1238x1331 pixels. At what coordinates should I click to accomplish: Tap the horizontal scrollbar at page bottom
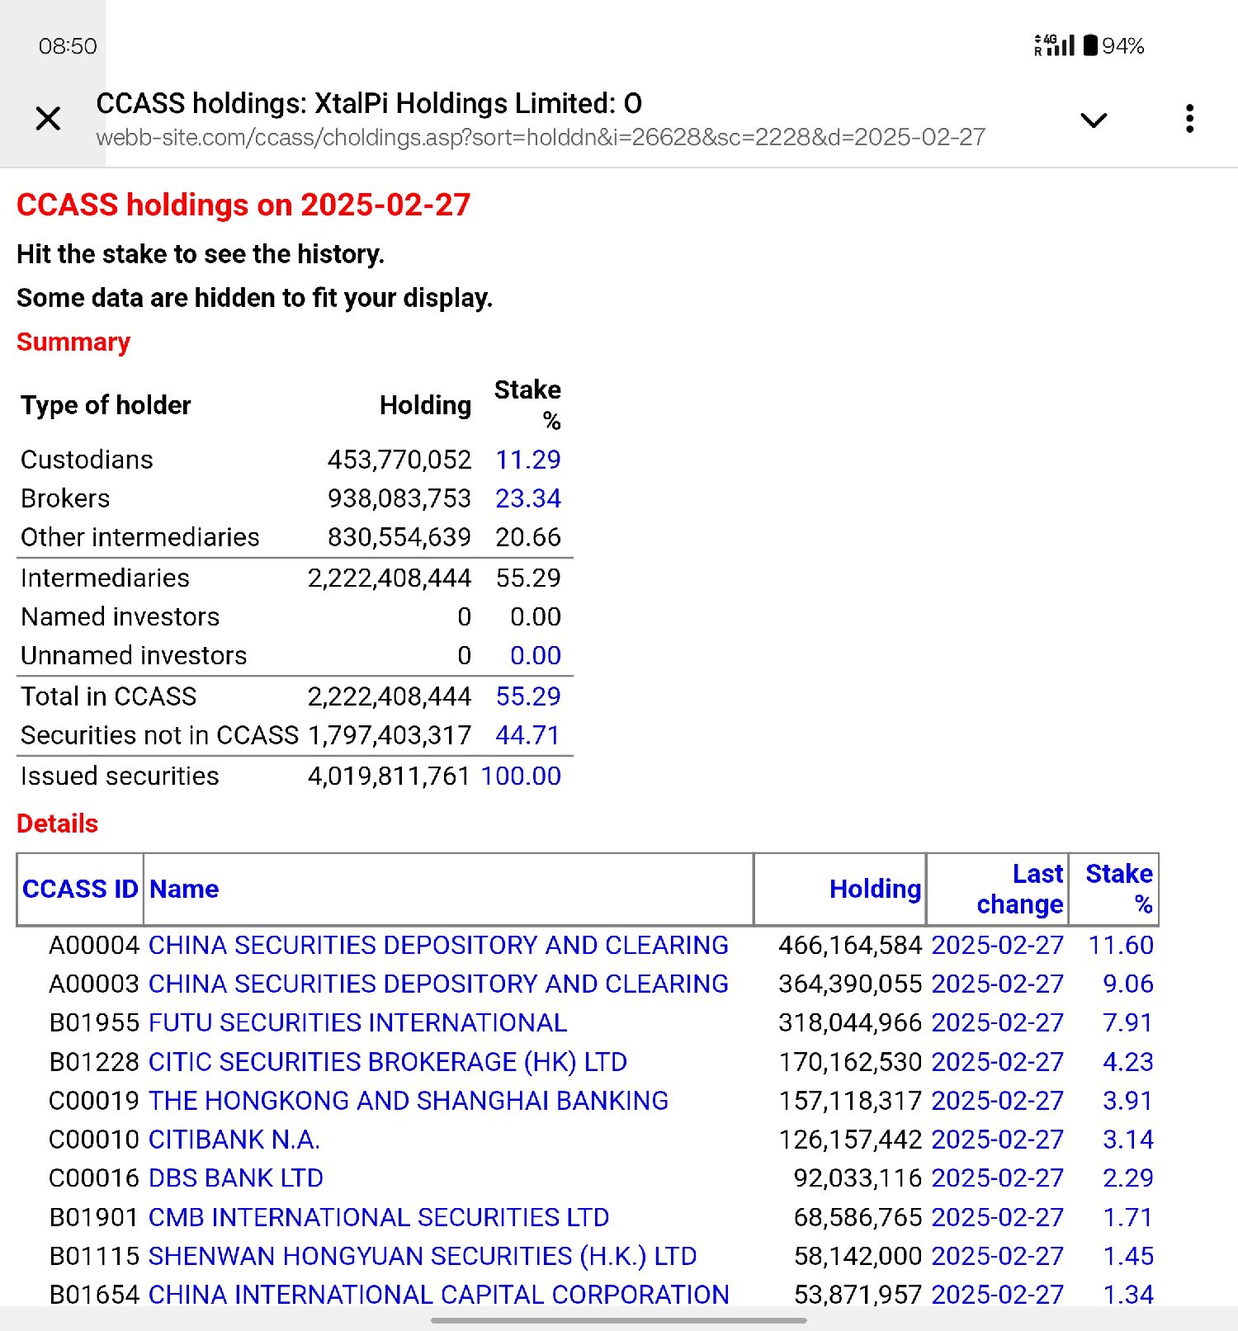click(x=618, y=1320)
